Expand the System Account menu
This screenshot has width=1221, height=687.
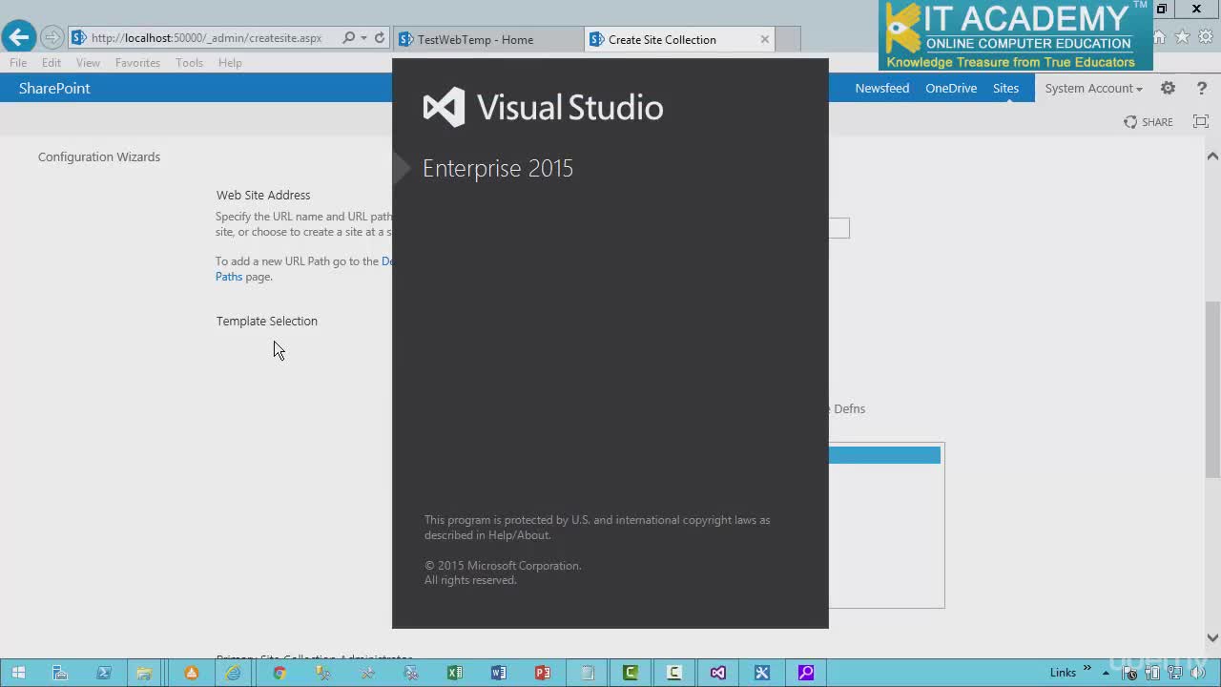click(x=1093, y=88)
